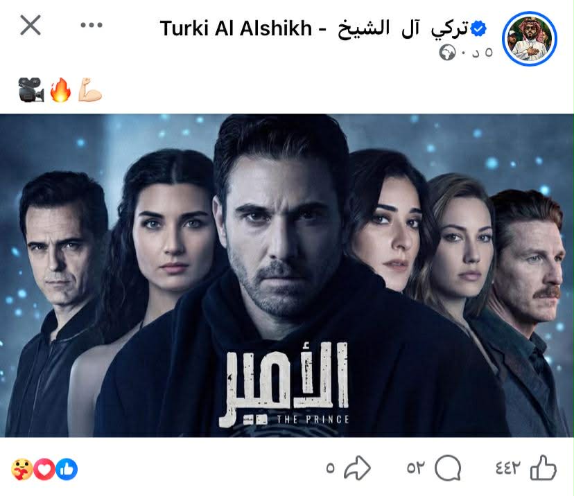
Task: Click the likes count number
Action: point(507,468)
